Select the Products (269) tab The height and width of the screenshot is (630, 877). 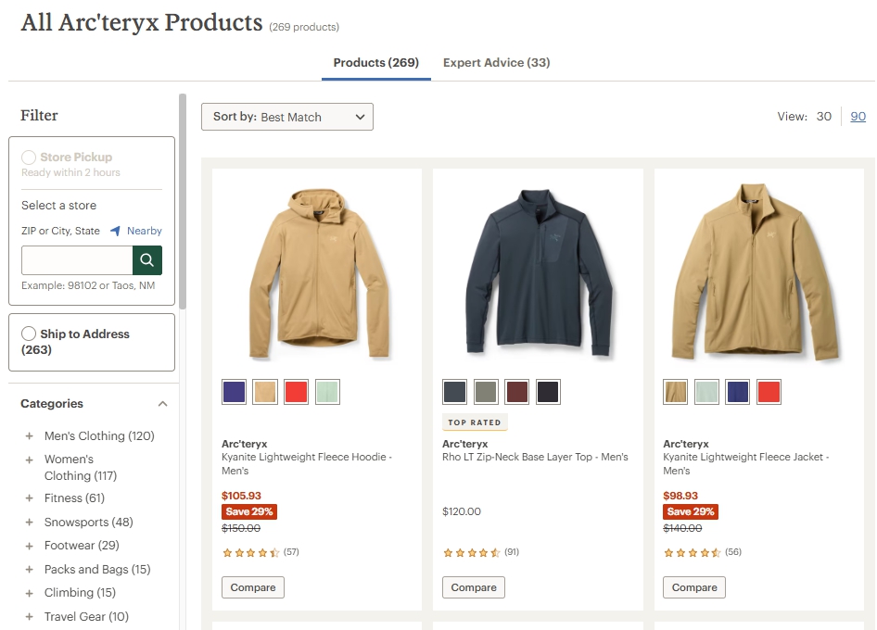tap(375, 63)
